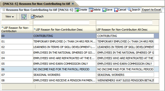Edit WERKNEMERS WAT SLEGS PENSIOEN alt description field
The image size is (165, 91).
click(x=125, y=80)
